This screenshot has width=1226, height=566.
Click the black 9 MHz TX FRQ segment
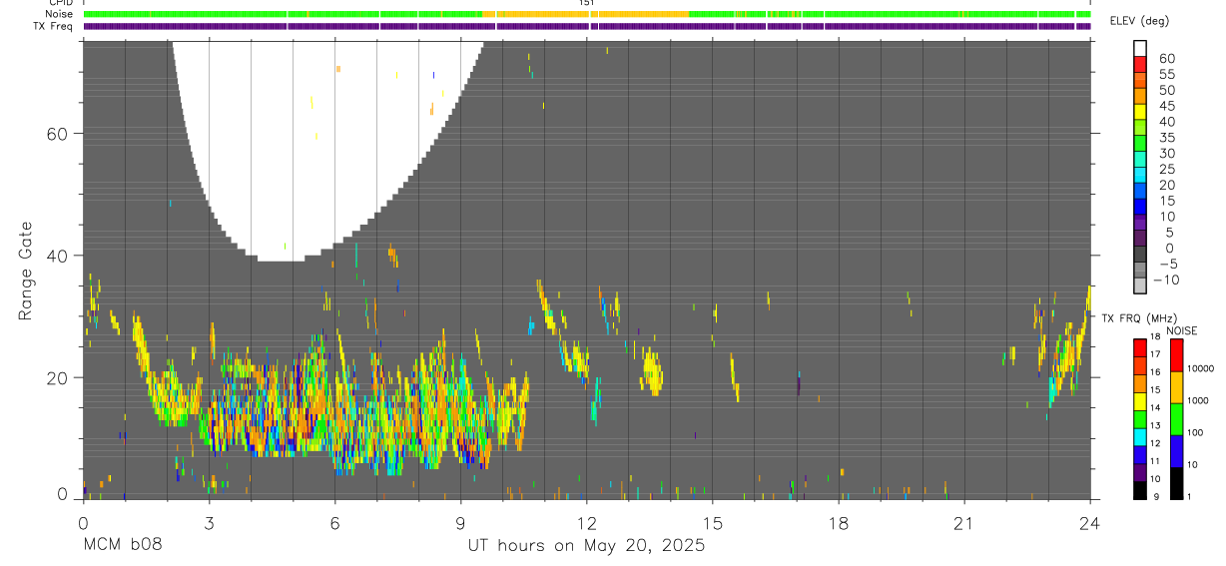1140,490
